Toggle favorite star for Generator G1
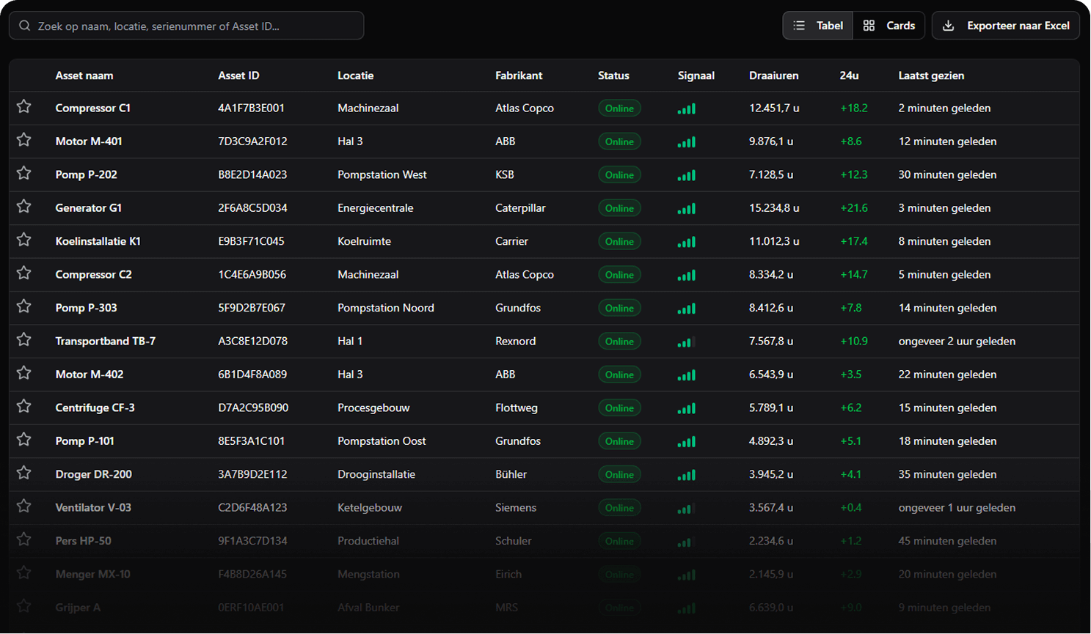 24,207
